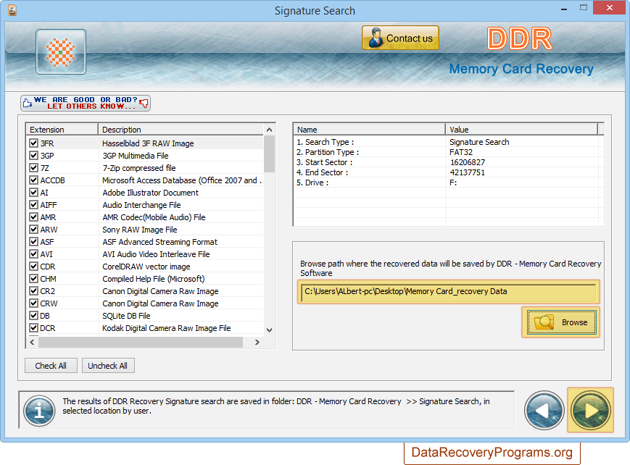Select '3GP Multimedia File' description
This screenshot has width=630, height=465.
(136, 156)
